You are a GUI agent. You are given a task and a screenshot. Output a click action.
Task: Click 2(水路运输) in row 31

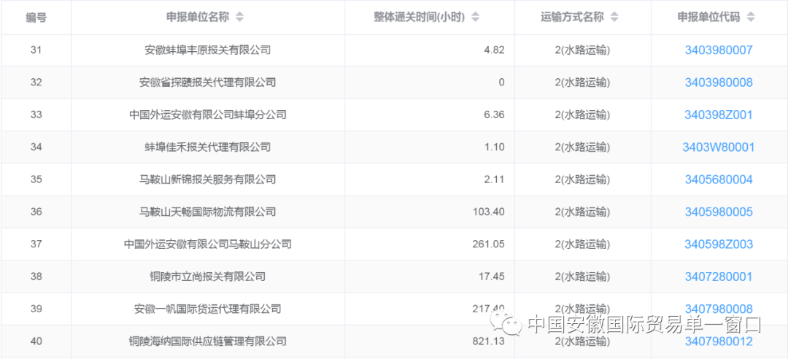(582, 50)
